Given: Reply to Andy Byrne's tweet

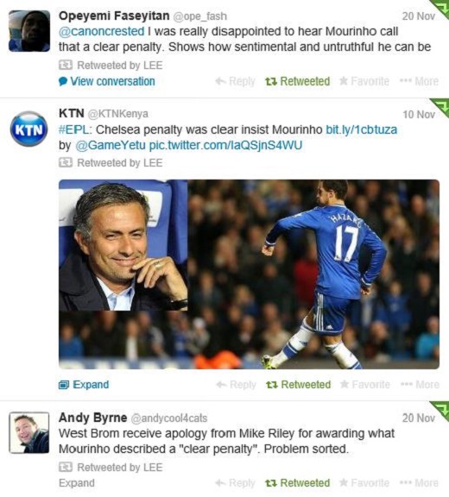Looking at the screenshot, I should click(x=235, y=483).
